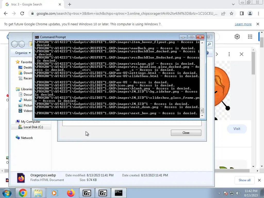Reload the page in Chrome
The width and height of the screenshot is (264, 198).
click(x=22, y=13)
